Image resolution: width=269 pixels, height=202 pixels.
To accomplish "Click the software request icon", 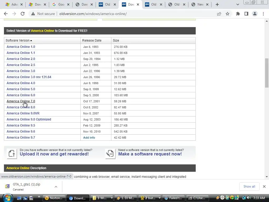I will [110, 153].
